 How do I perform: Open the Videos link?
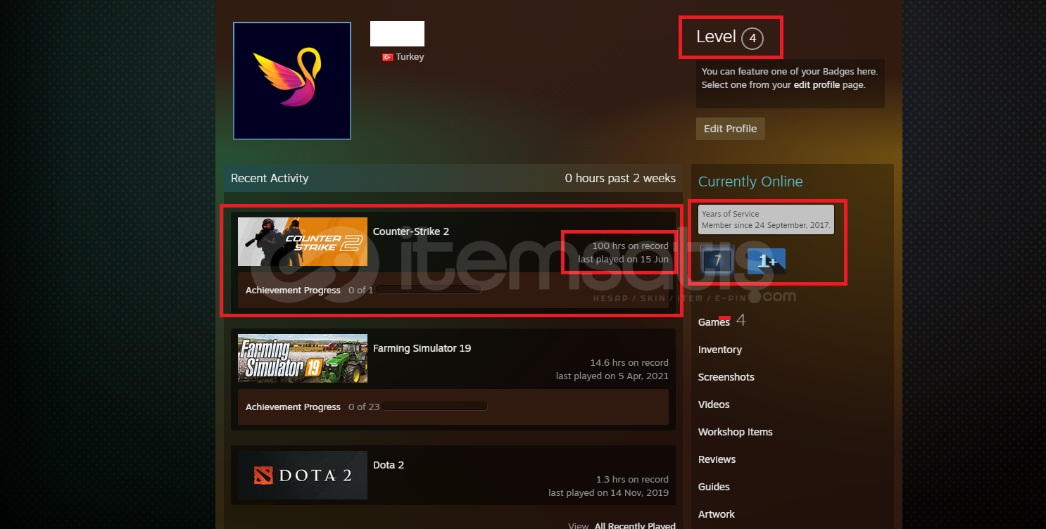714,404
